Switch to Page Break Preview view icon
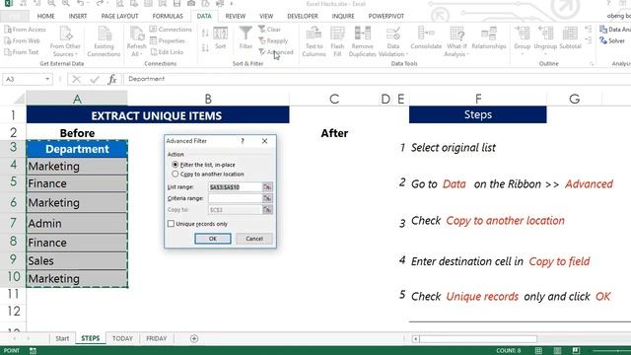The image size is (631, 355). [576, 351]
